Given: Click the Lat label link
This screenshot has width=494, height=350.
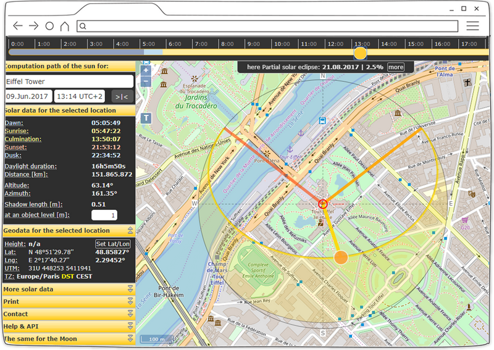Looking at the screenshot, I should 10,252.
